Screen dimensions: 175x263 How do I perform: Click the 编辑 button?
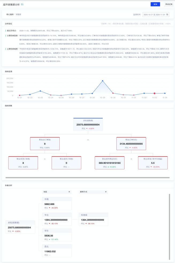(x=155, y=4)
